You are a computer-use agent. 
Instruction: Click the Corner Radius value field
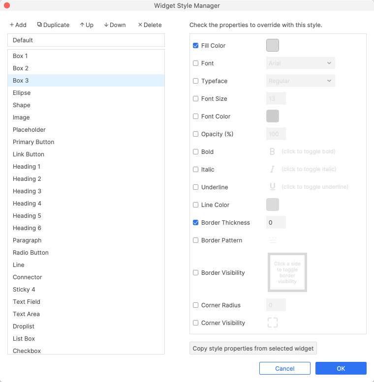point(276,305)
